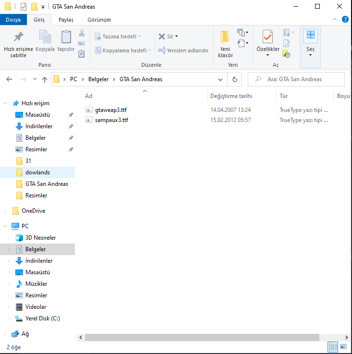Collapse the PC tree node
Screen dimensions: 352x354
pyautogui.click(x=5, y=226)
